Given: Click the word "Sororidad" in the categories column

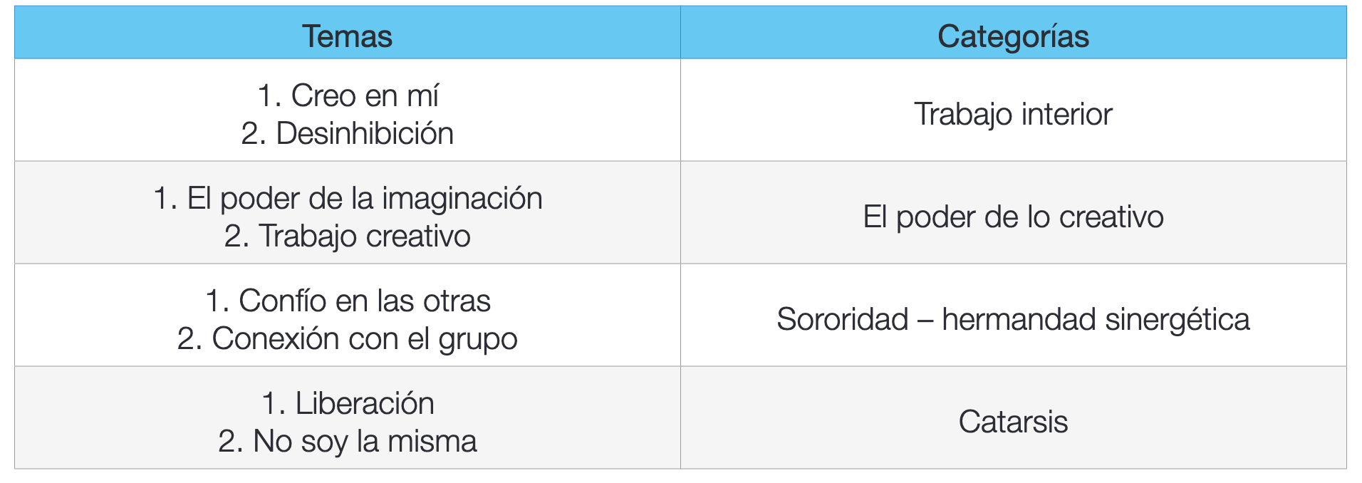Looking at the screenshot, I should [842, 319].
